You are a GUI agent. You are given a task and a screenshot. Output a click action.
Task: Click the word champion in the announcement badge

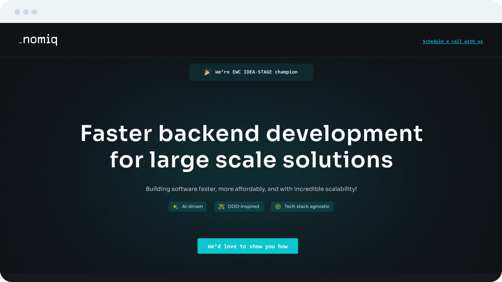point(286,72)
